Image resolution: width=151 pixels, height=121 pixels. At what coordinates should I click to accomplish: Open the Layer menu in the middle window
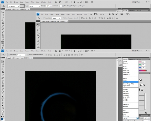(x=57, y=14)
